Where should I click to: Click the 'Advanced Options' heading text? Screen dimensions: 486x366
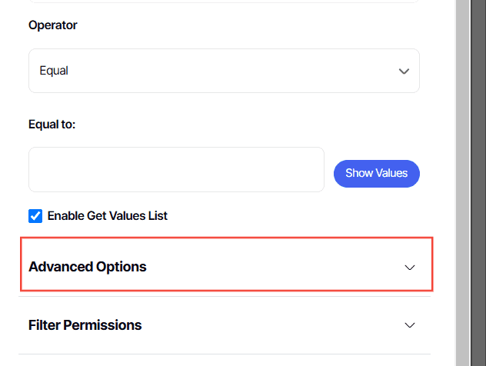(87, 267)
